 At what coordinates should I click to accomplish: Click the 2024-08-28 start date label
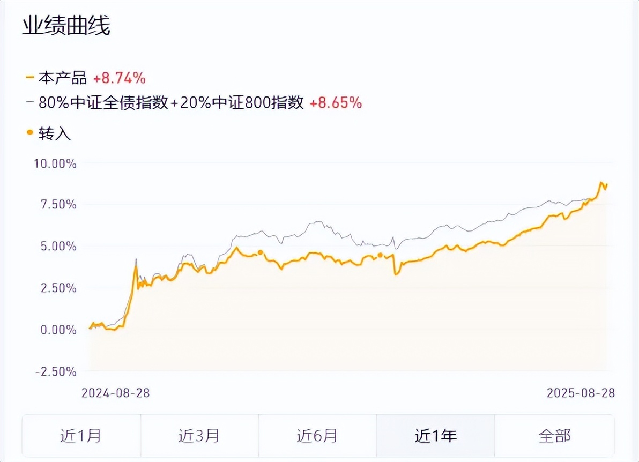pos(115,393)
